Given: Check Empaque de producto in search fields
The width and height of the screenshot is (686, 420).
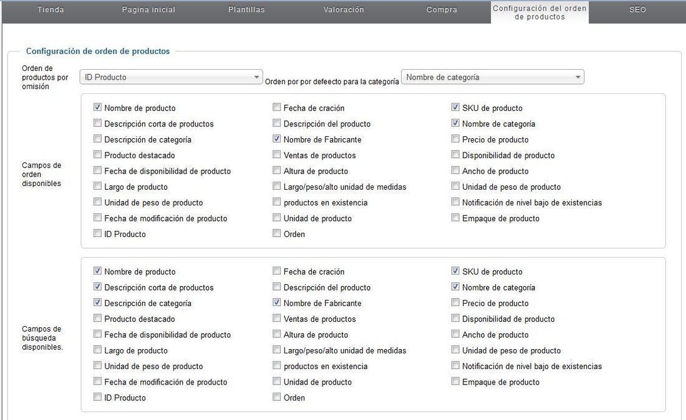Looking at the screenshot, I should (x=455, y=381).
